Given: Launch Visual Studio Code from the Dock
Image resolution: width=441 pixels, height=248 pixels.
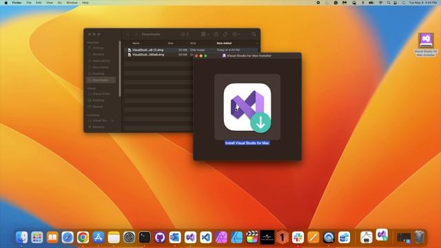Looking at the screenshot, I should coord(205,237).
